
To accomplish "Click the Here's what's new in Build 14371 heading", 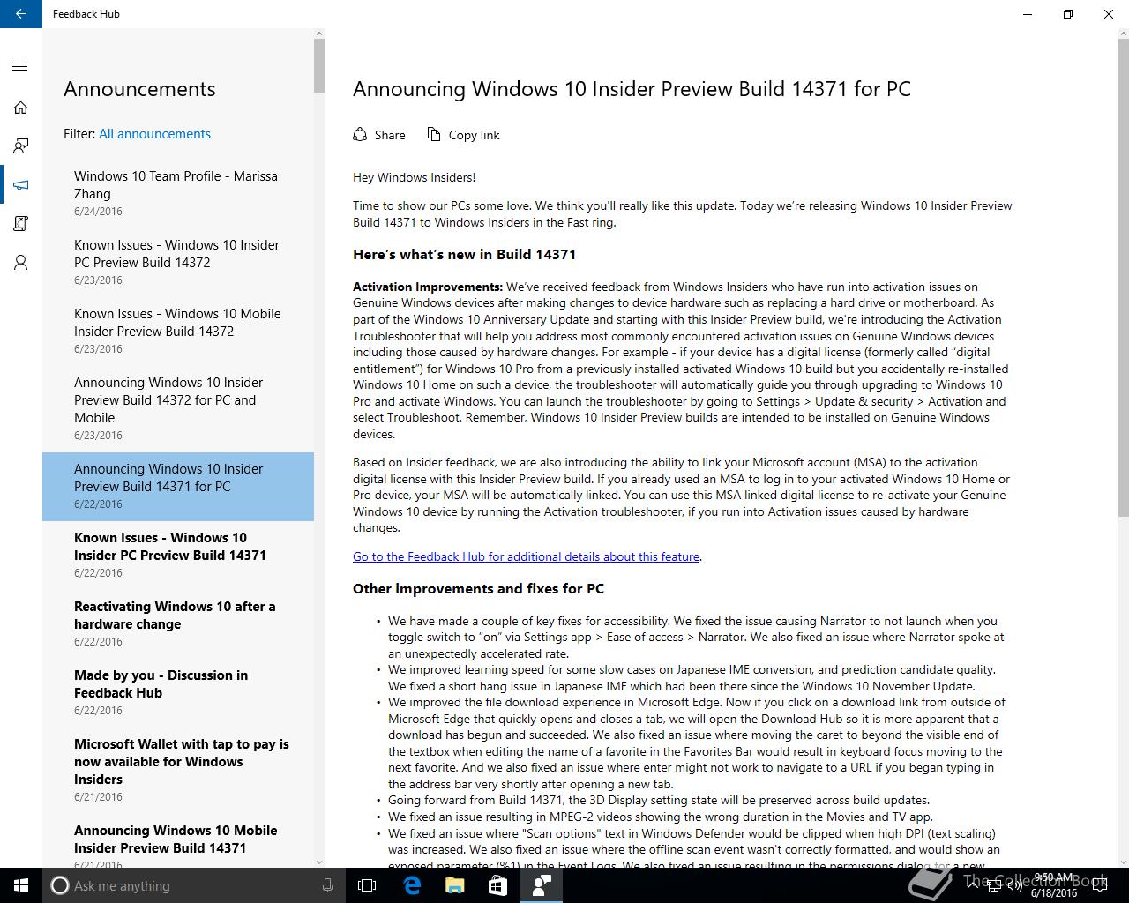I will (x=464, y=255).
